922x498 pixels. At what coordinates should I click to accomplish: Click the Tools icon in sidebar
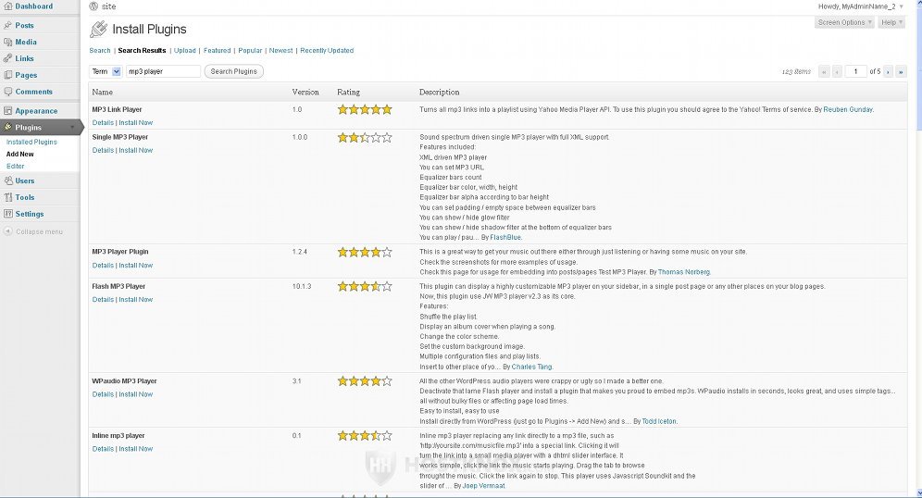pyautogui.click(x=7, y=197)
